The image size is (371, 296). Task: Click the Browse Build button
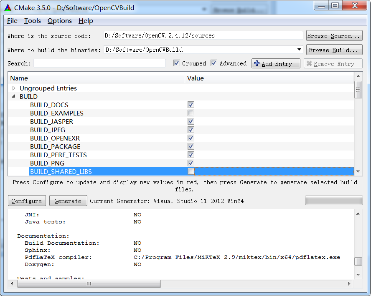[334, 50]
